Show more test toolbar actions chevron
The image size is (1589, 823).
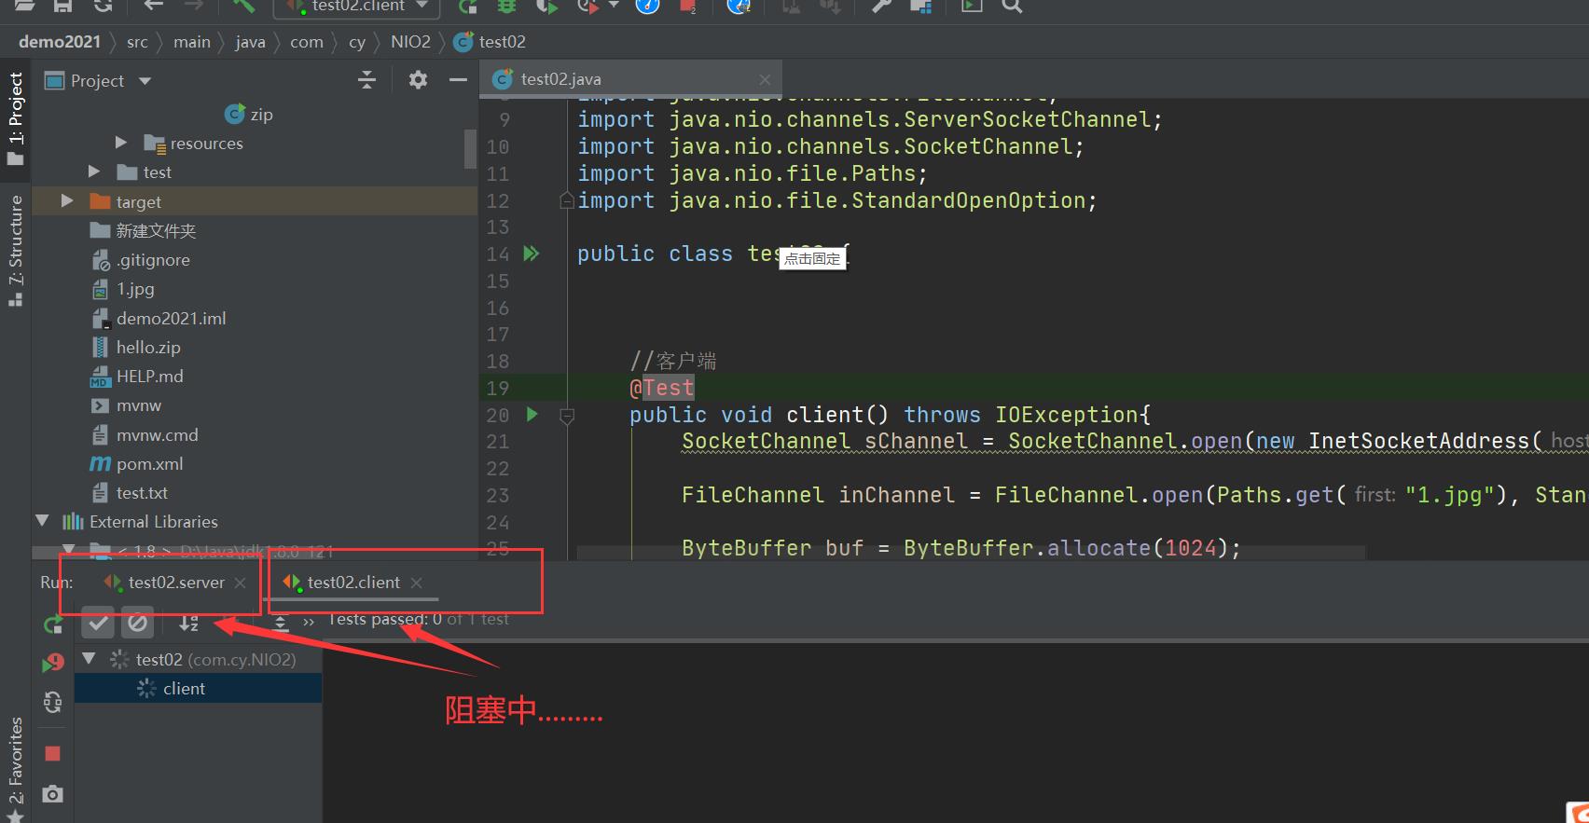(309, 622)
